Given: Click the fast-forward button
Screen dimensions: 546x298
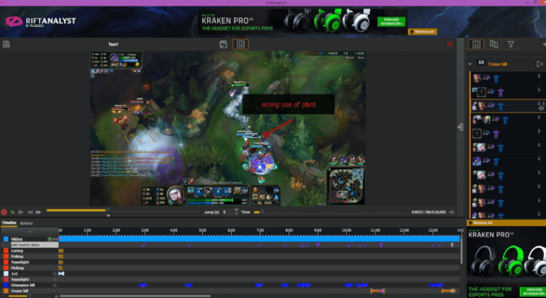Looking at the screenshot, I should 38,212.
